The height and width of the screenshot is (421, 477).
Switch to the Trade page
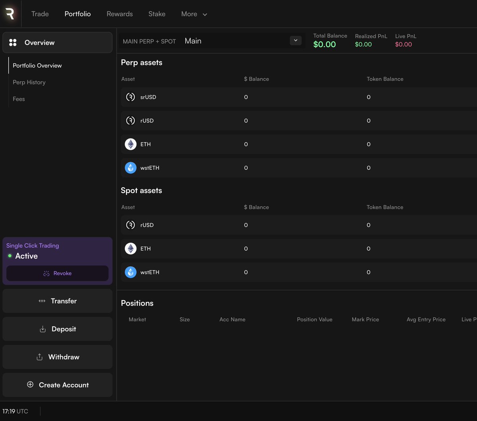[x=40, y=14]
